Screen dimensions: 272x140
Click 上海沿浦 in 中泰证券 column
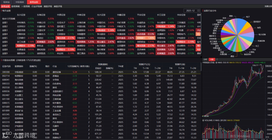pos(81,23)
